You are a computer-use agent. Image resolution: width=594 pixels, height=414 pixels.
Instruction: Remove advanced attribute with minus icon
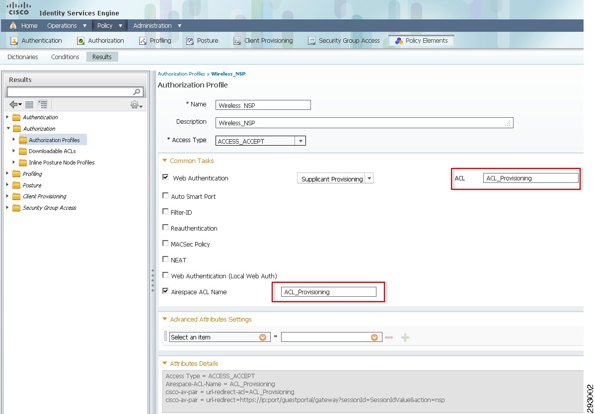pyautogui.click(x=389, y=337)
